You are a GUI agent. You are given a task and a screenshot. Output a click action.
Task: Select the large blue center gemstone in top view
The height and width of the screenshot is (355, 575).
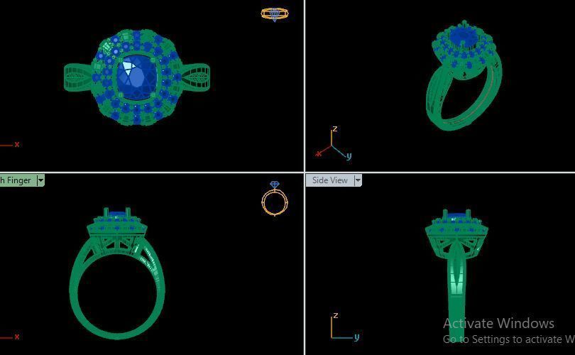click(136, 77)
